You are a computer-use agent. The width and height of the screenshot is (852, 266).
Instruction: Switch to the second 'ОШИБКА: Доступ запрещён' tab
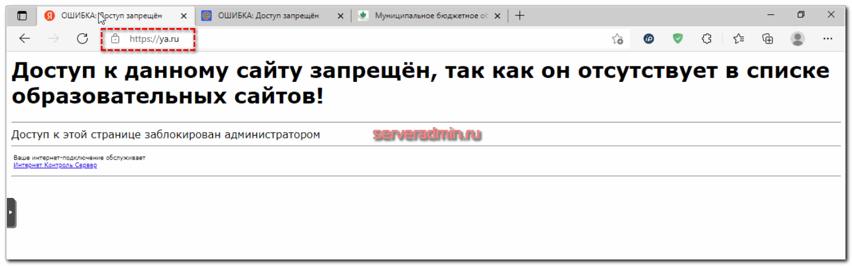click(269, 16)
